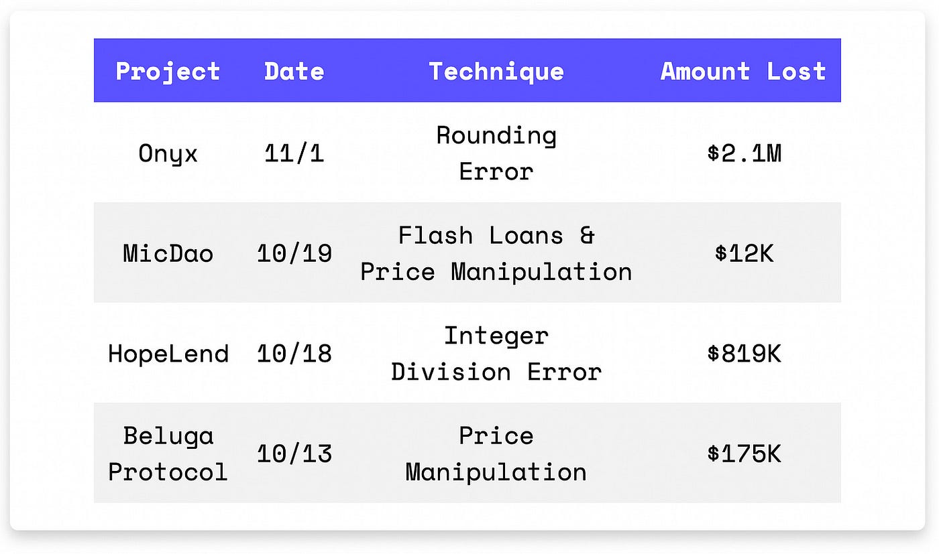Select the HopeLend project cell
939x554 pixels.
tap(168, 353)
